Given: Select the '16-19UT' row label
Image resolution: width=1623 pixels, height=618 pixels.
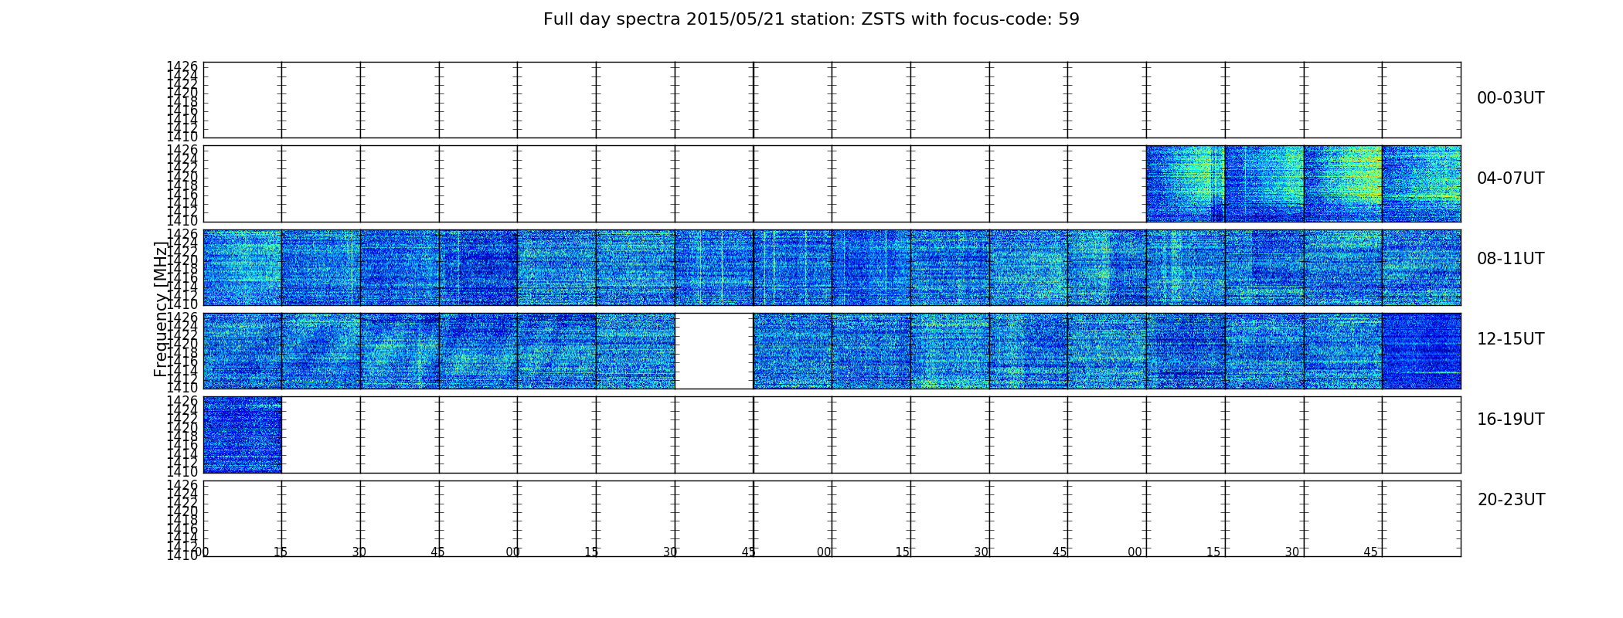Looking at the screenshot, I should [1510, 419].
